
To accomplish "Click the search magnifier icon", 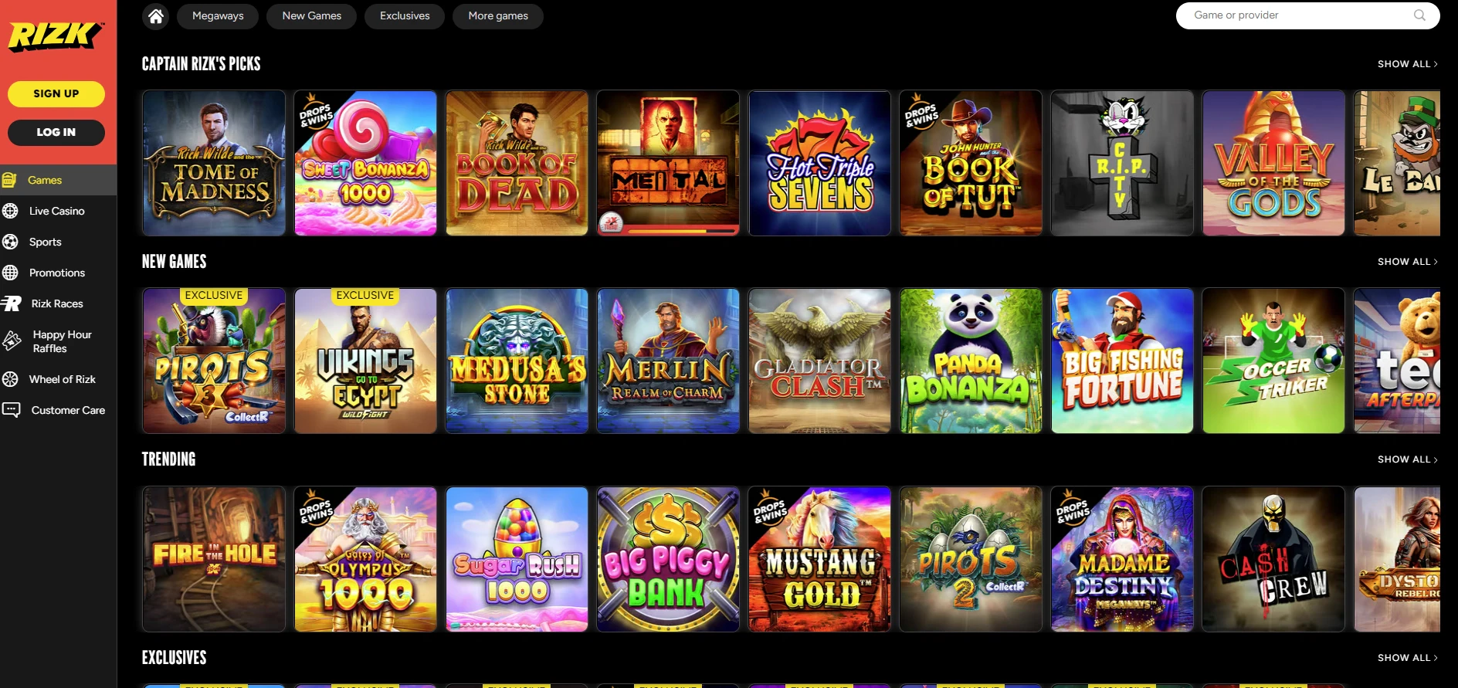I will coord(1419,15).
